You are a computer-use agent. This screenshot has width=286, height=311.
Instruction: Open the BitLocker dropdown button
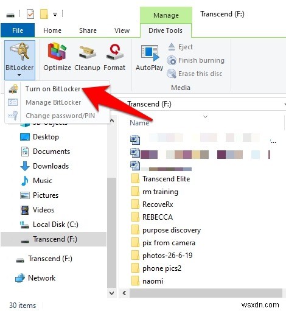pyautogui.click(x=19, y=60)
